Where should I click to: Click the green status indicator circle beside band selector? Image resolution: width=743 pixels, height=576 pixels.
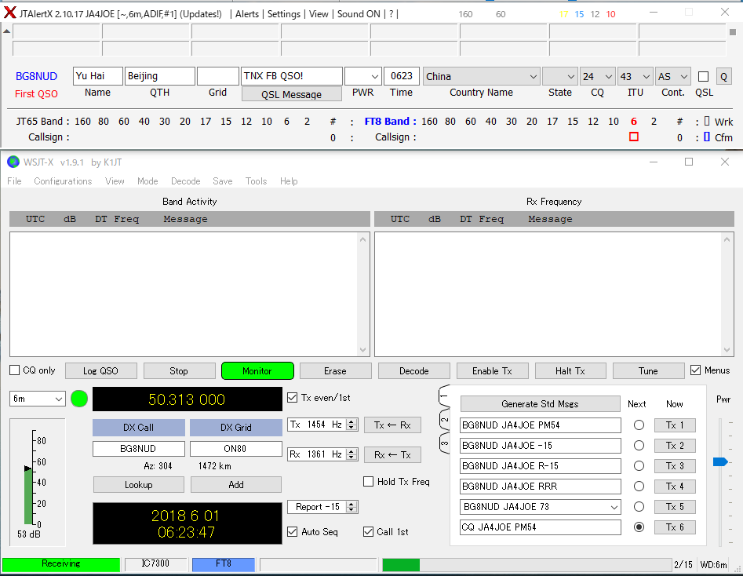pos(79,399)
